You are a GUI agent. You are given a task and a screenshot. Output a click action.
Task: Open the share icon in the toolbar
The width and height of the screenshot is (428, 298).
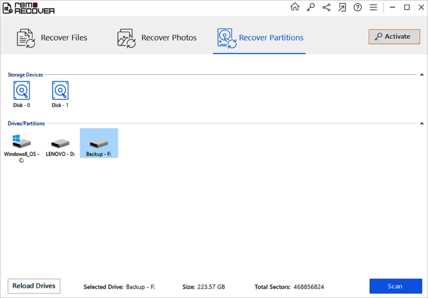326,7
